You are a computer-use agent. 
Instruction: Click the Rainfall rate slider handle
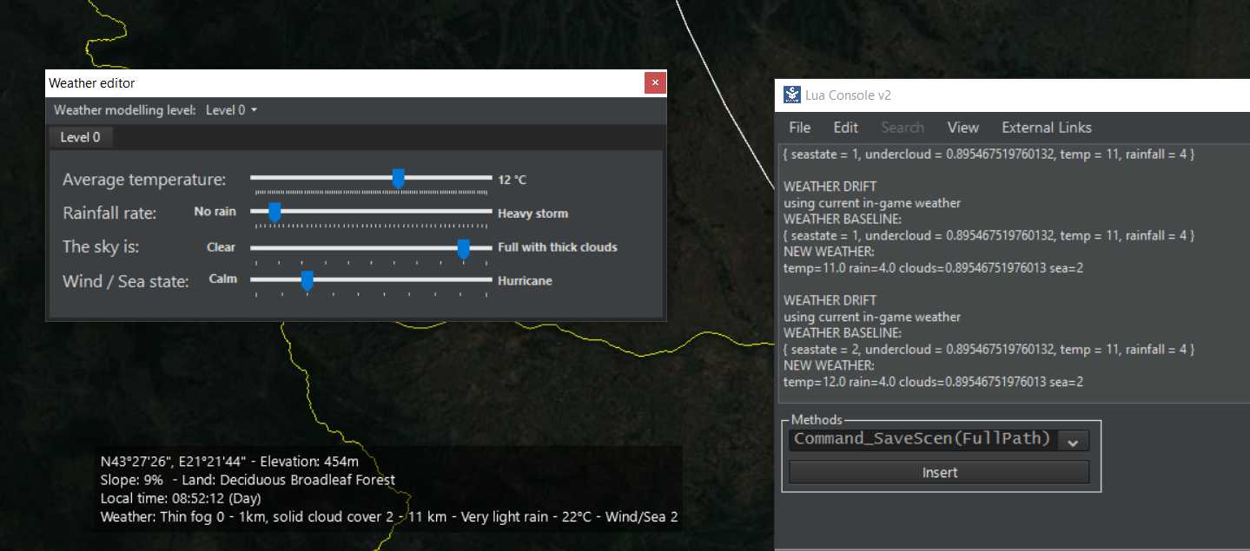274,213
